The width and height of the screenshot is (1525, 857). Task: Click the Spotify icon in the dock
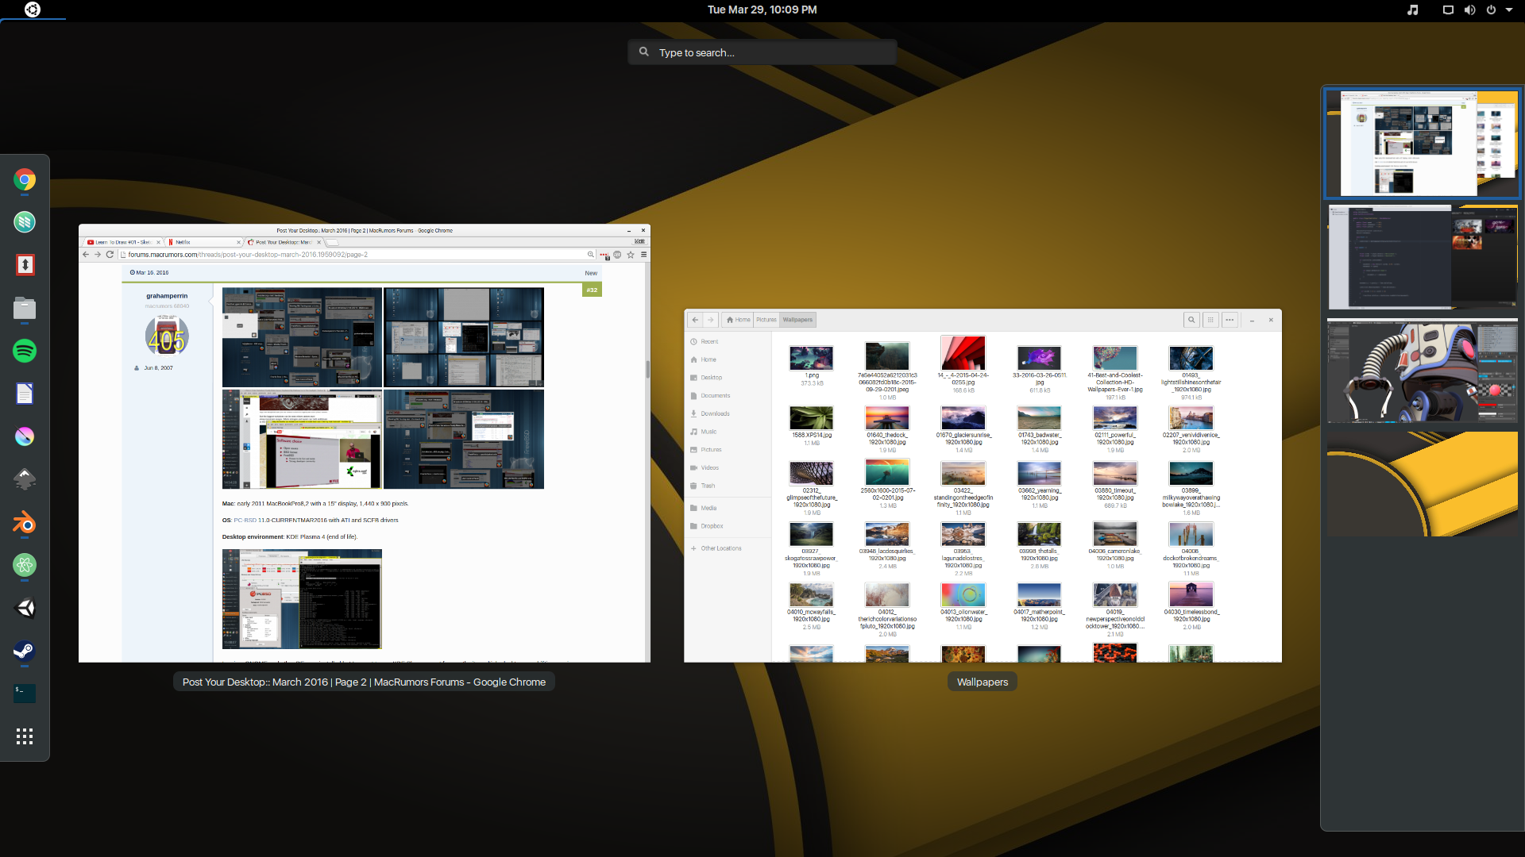[25, 351]
